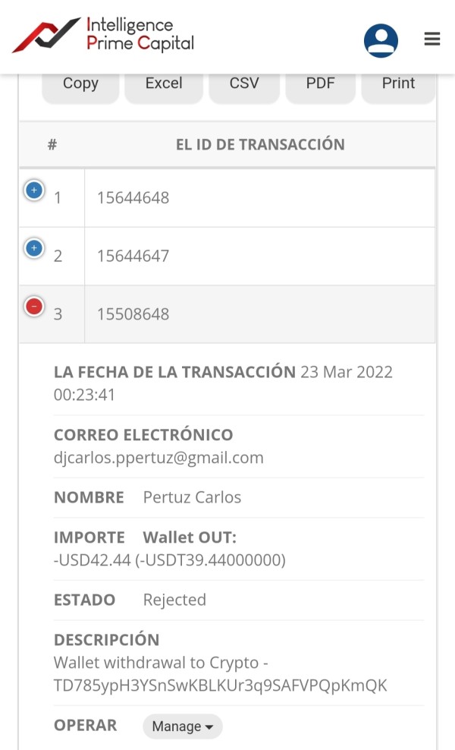Click the Print button
This screenshot has height=750, width=455.
click(398, 84)
